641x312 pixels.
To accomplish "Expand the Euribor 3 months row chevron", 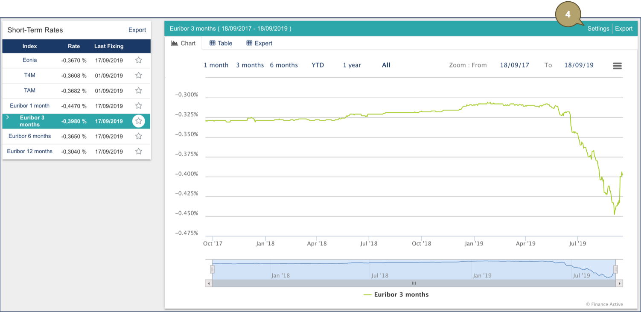I will (x=8, y=117).
